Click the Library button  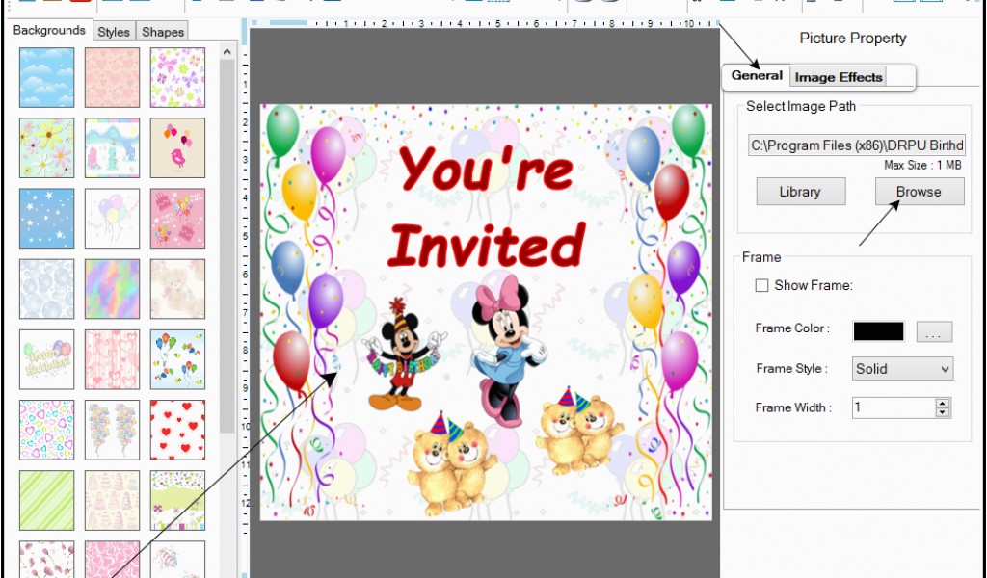pos(800,192)
